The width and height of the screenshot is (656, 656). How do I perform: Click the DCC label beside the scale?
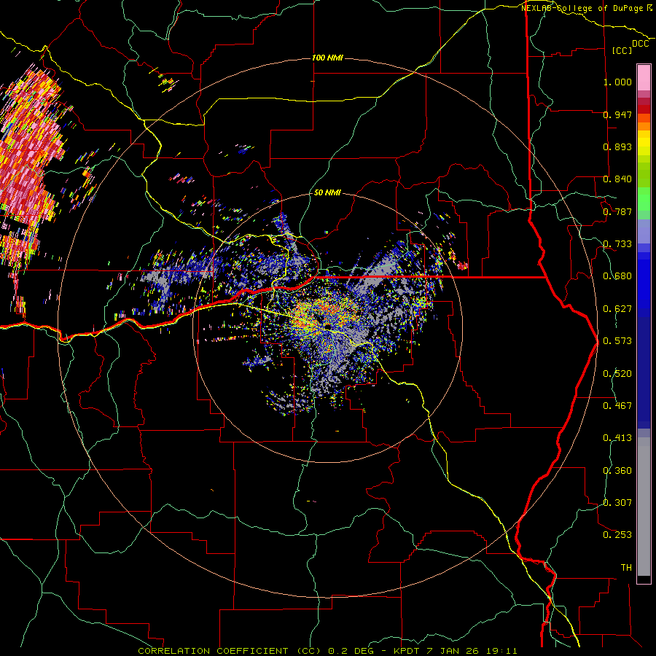coord(641,44)
